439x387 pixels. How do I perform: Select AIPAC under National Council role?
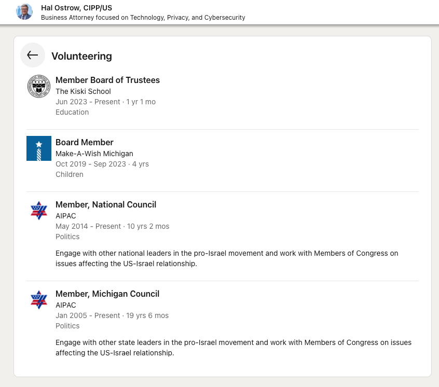click(65, 216)
